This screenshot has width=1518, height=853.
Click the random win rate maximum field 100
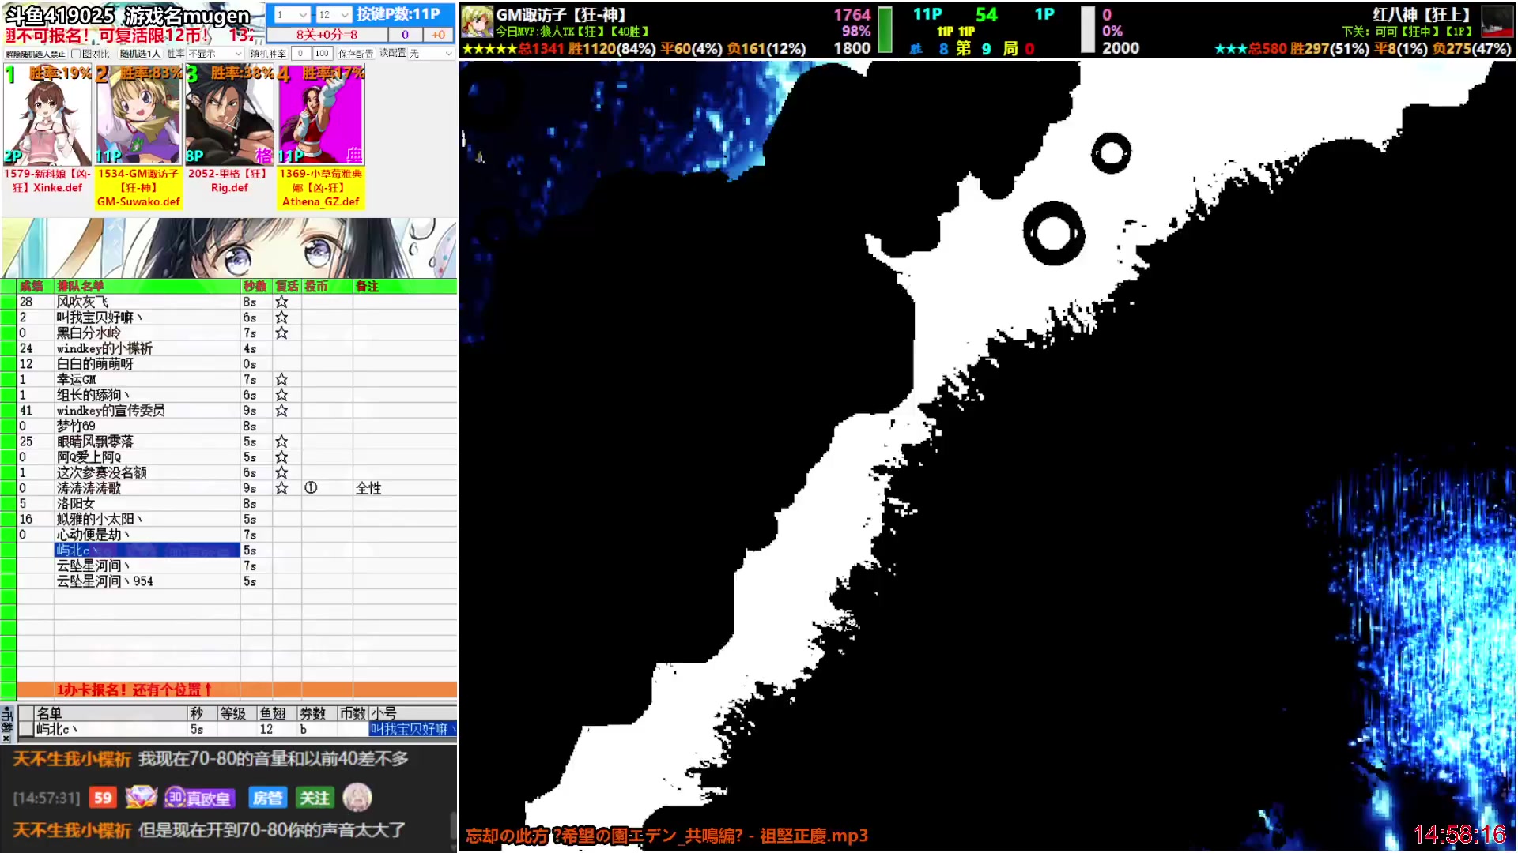tap(322, 54)
